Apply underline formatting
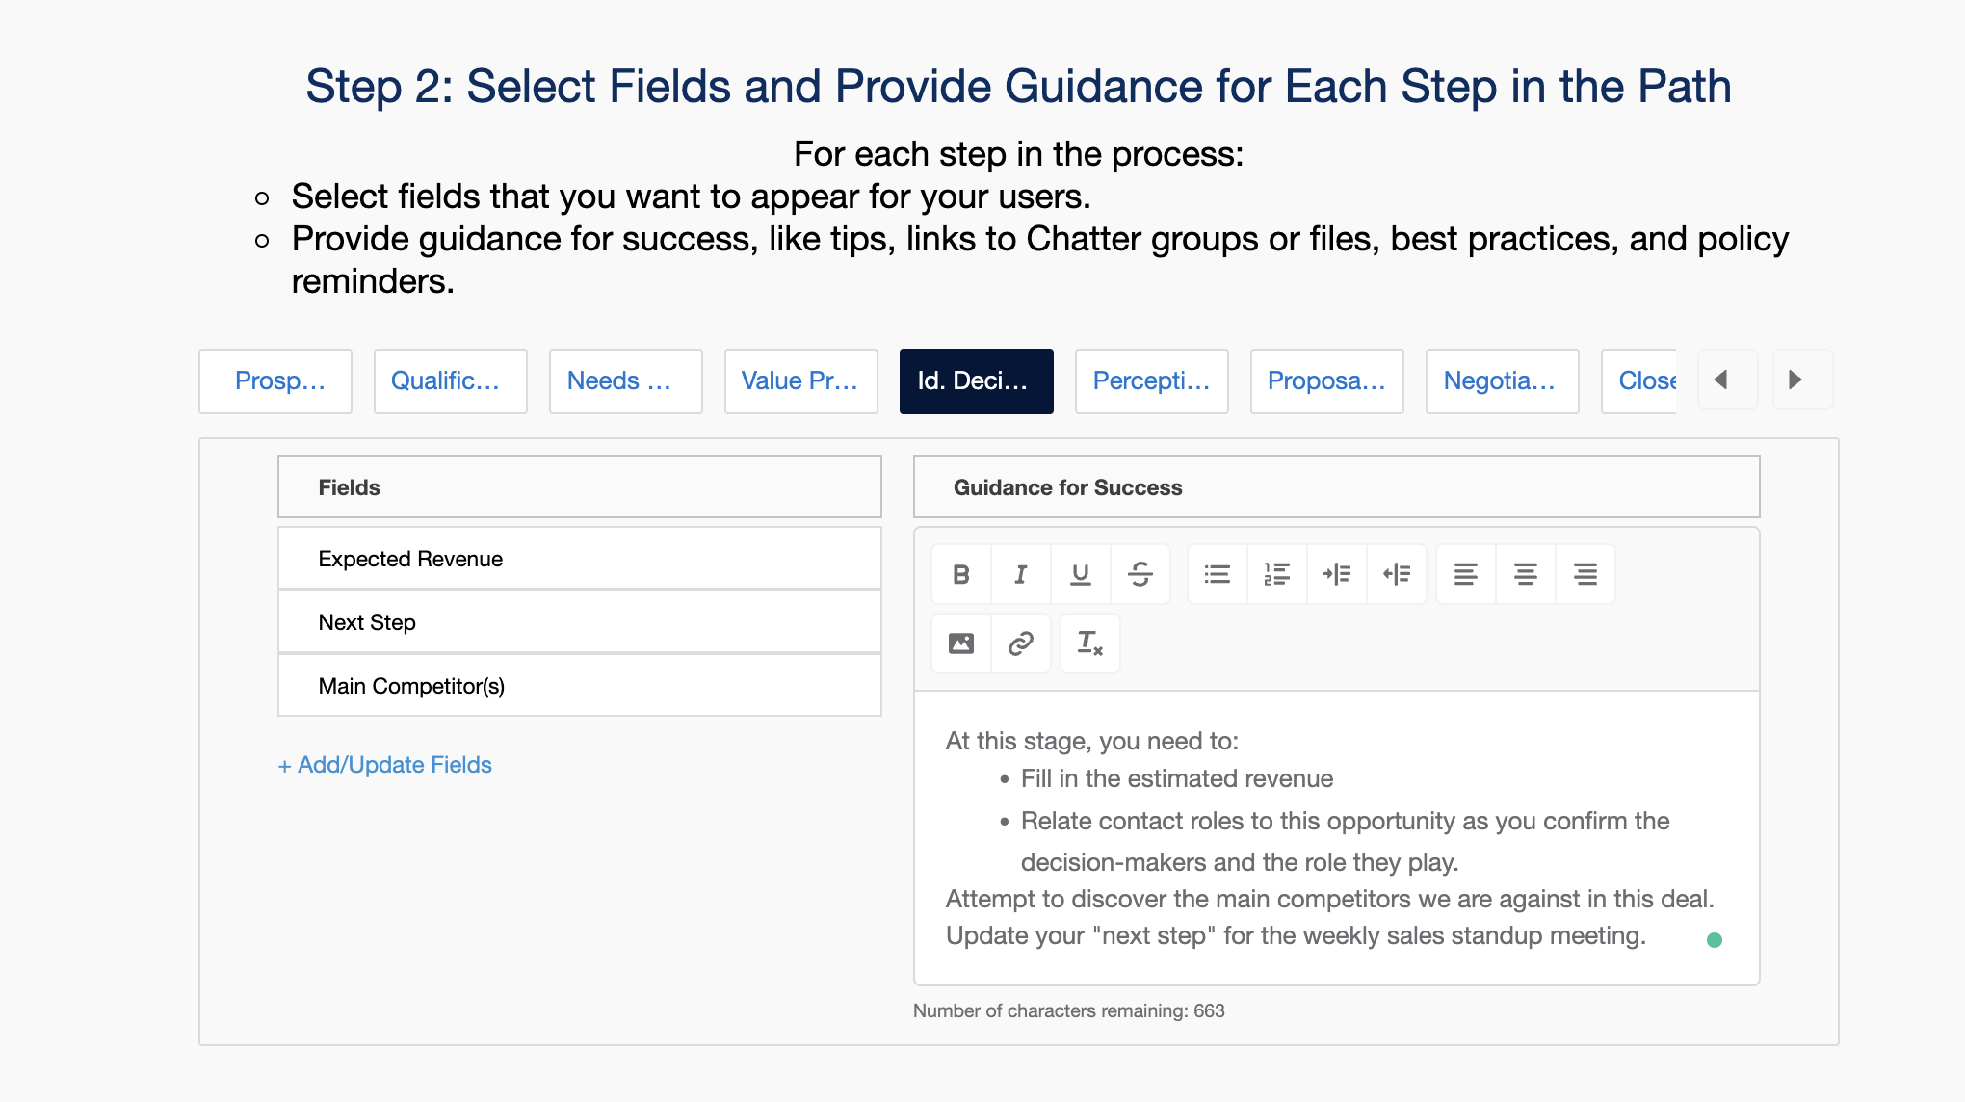This screenshot has width=1965, height=1102. click(1080, 575)
